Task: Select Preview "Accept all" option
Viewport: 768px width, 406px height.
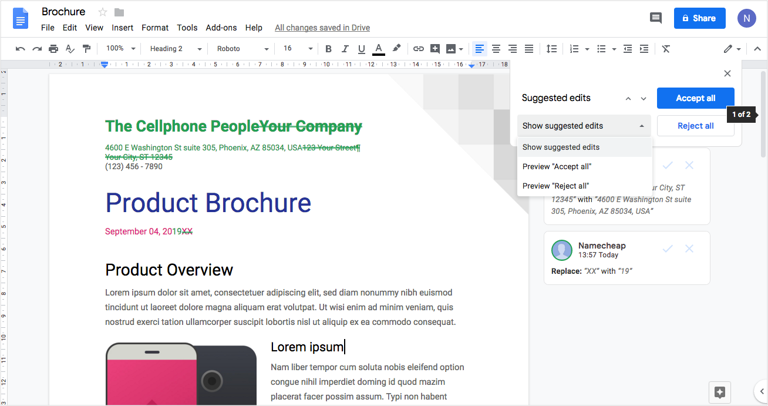Action: (x=557, y=166)
